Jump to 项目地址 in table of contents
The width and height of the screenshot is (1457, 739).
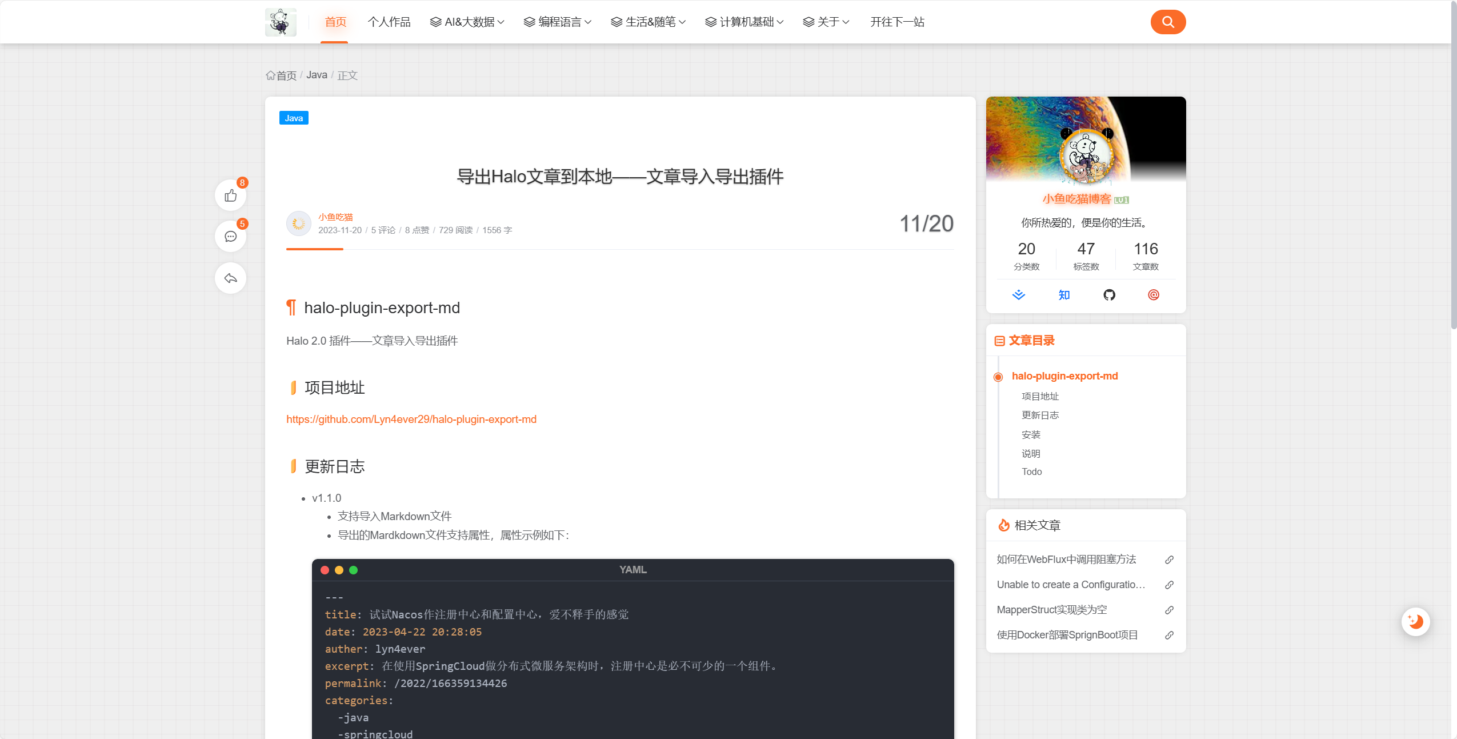pyautogui.click(x=1040, y=397)
